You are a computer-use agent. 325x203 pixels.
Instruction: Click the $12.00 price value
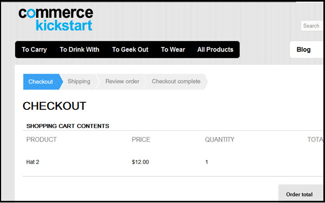140,162
